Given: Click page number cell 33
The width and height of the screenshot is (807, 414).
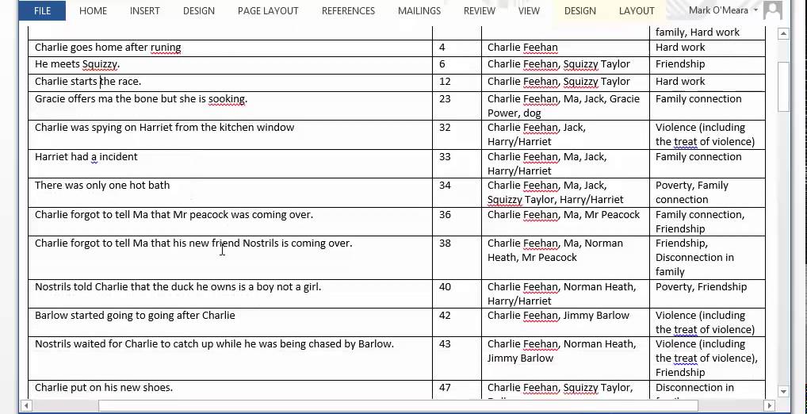Looking at the screenshot, I should [x=457, y=163].
